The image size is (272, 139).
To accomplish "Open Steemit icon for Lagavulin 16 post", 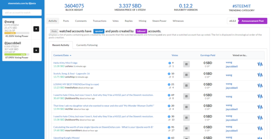I will (260, 75).
